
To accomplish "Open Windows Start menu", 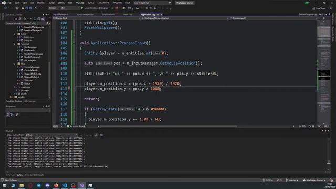I will tap(4, 185).
